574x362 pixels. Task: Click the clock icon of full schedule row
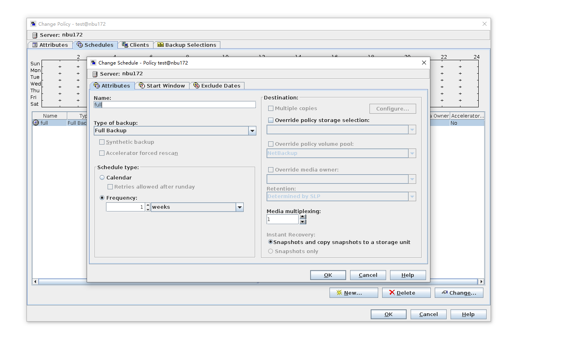36,123
